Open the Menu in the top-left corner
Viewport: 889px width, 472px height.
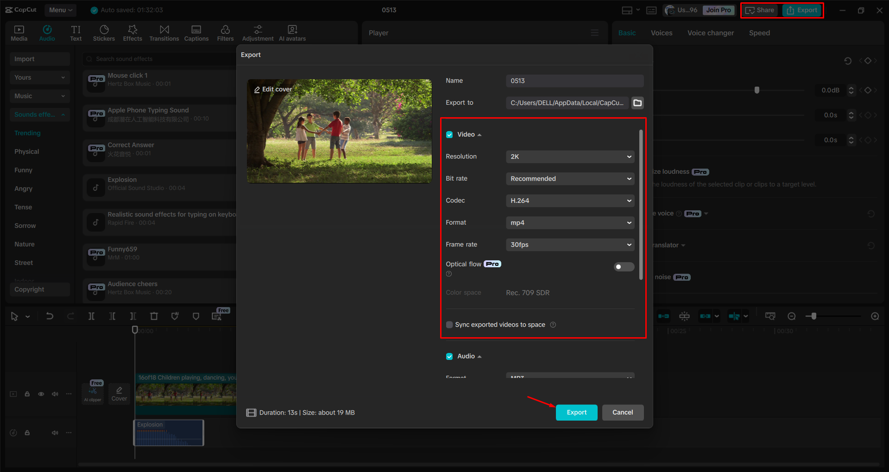[x=60, y=10]
